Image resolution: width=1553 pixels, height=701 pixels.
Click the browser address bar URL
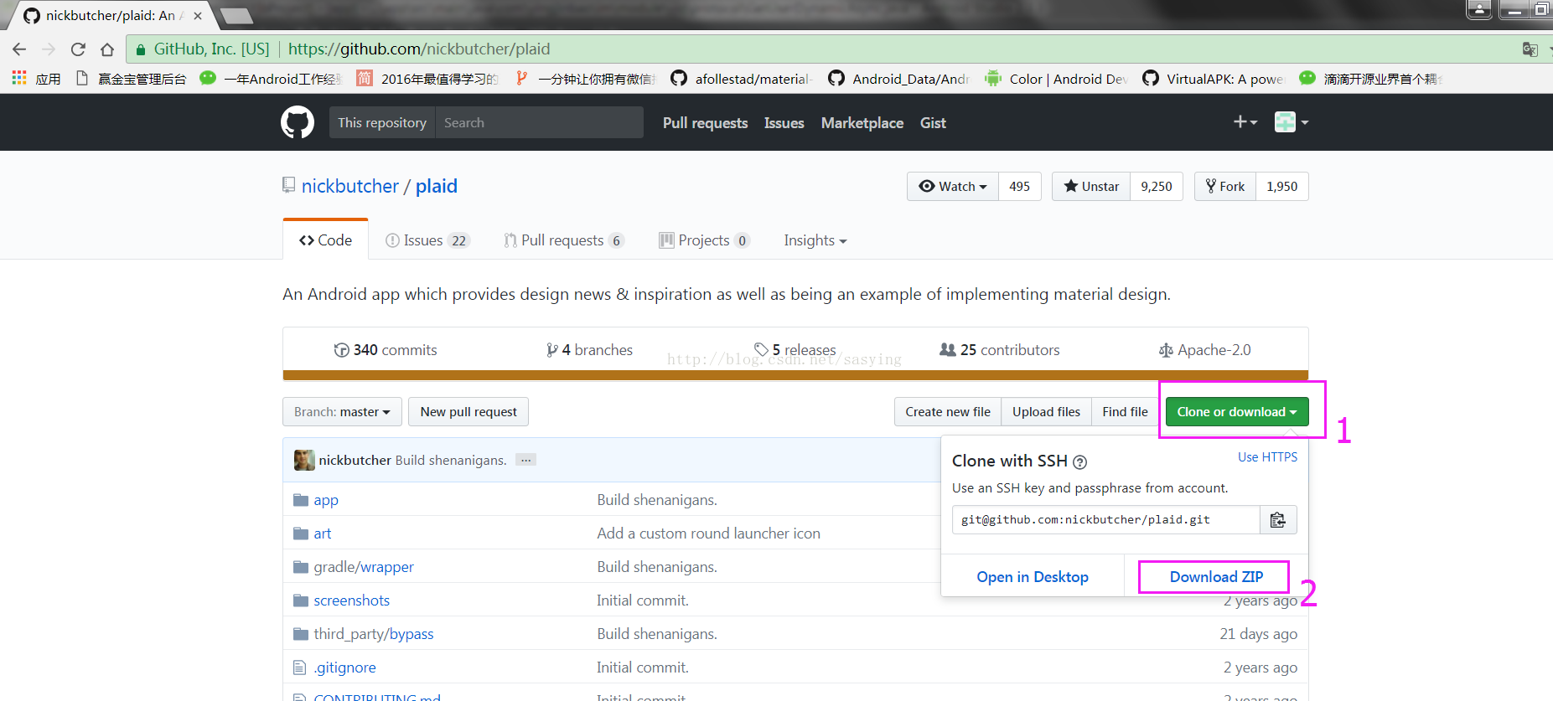point(419,49)
